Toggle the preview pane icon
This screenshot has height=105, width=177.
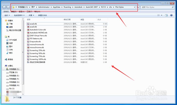(166, 15)
